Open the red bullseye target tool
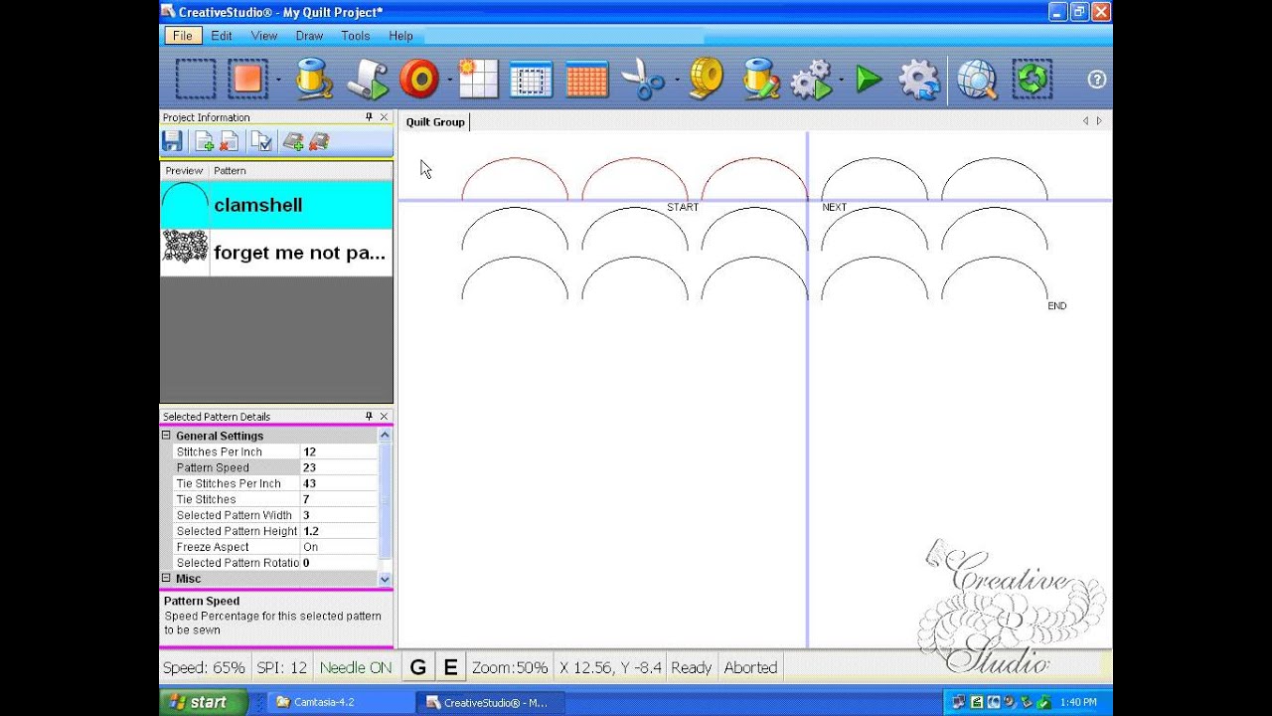1272x716 pixels. click(x=419, y=79)
